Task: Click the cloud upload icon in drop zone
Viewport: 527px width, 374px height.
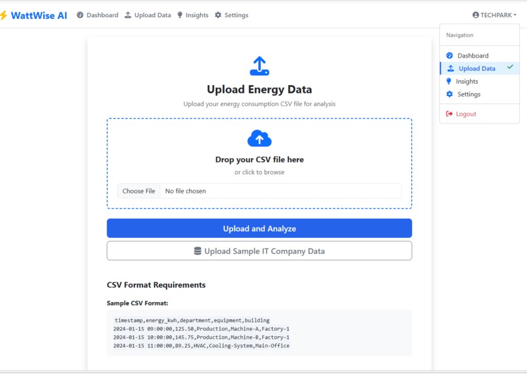Action: 260,138
